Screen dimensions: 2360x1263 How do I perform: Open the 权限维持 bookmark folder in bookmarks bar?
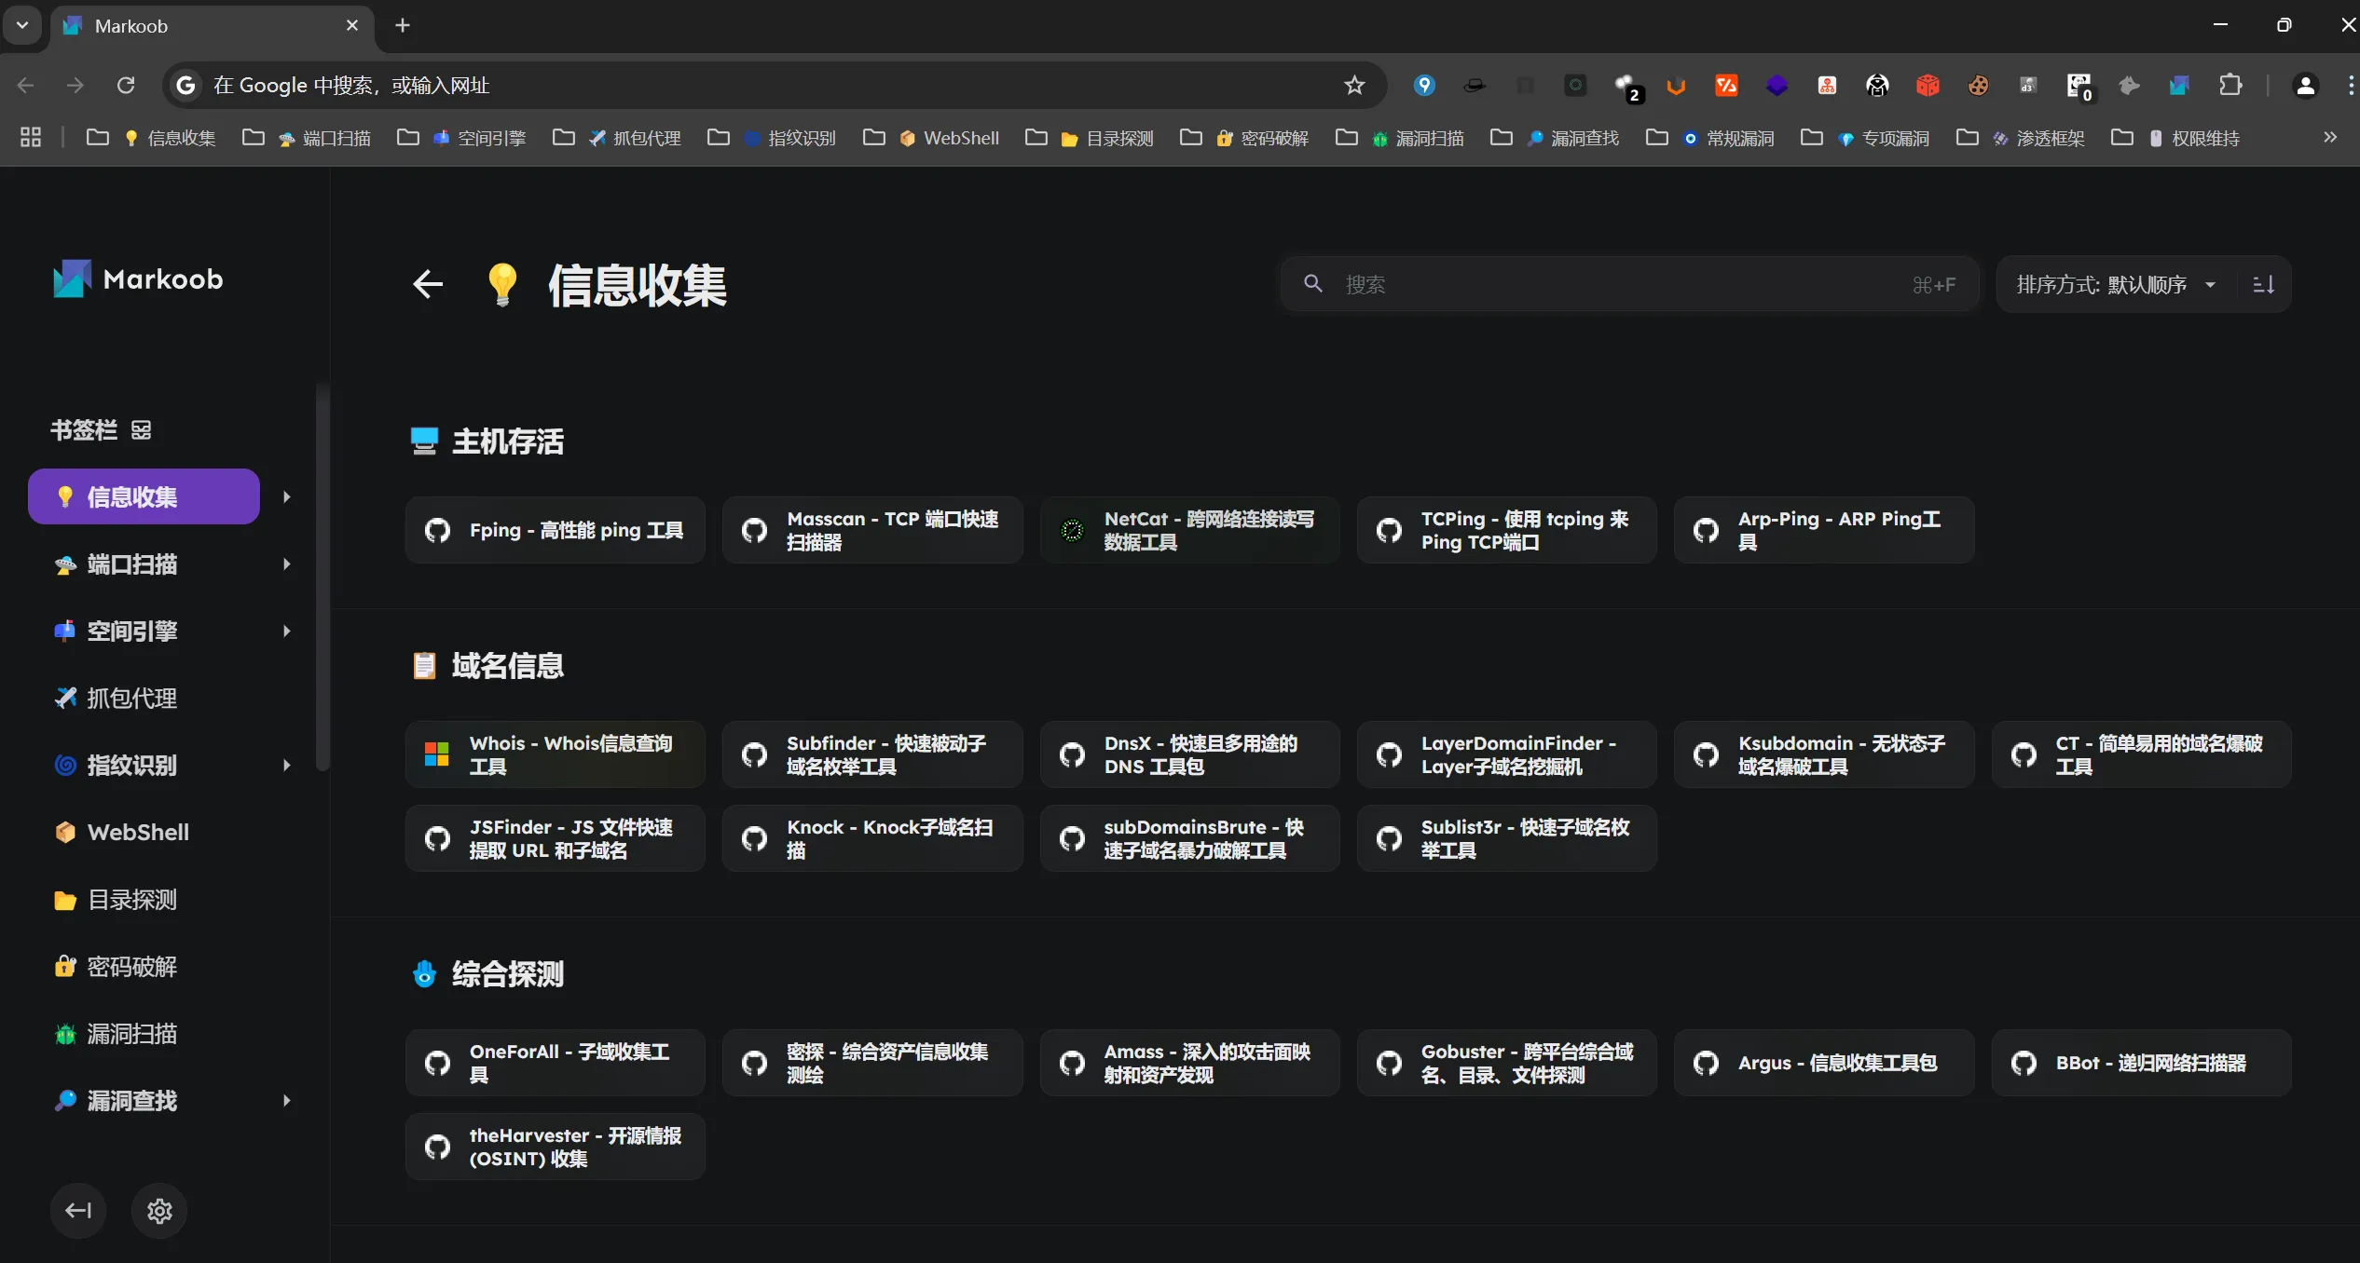point(2175,138)
